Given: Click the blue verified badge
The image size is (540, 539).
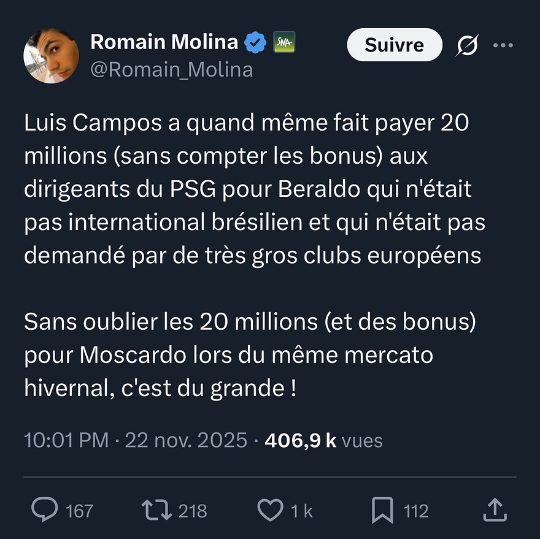Looking at the screenshot, I should pos(256,42).
